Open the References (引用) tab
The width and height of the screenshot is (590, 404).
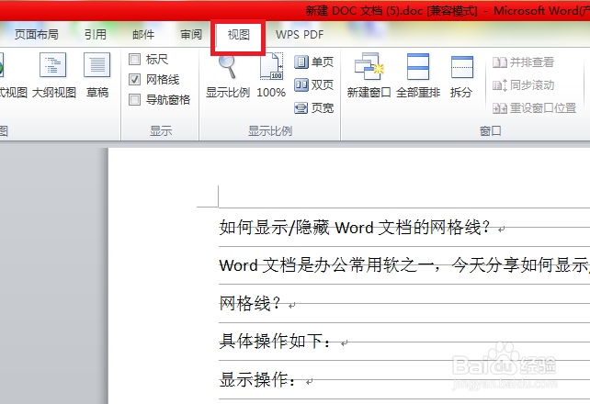(x=96, y=35)
